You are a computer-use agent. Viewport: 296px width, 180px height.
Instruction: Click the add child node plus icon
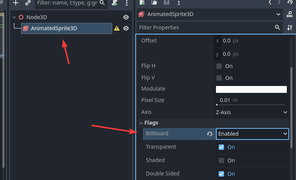pyautogui.click(x=15, y=3)
